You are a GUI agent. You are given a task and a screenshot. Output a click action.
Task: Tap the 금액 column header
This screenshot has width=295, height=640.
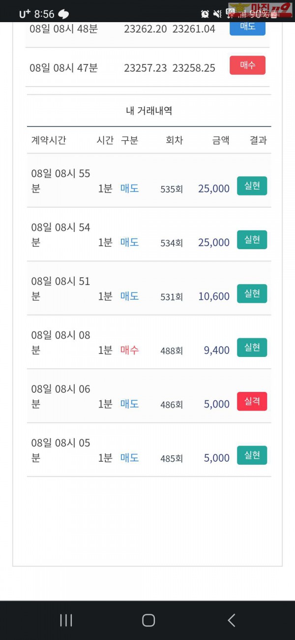221,140
